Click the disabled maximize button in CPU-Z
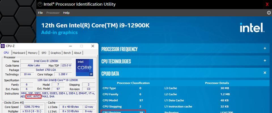Image resolution: width=272 pixels, height=113 pixels. click(x=81, y=46)
